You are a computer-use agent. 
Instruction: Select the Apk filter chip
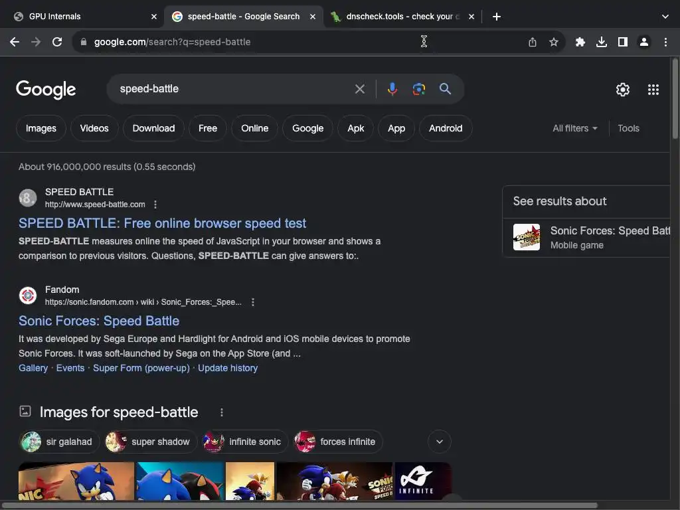(356, 128)
